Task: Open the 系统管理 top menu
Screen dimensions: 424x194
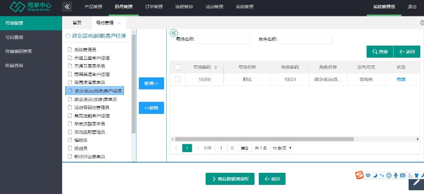Action: (245, 7)
